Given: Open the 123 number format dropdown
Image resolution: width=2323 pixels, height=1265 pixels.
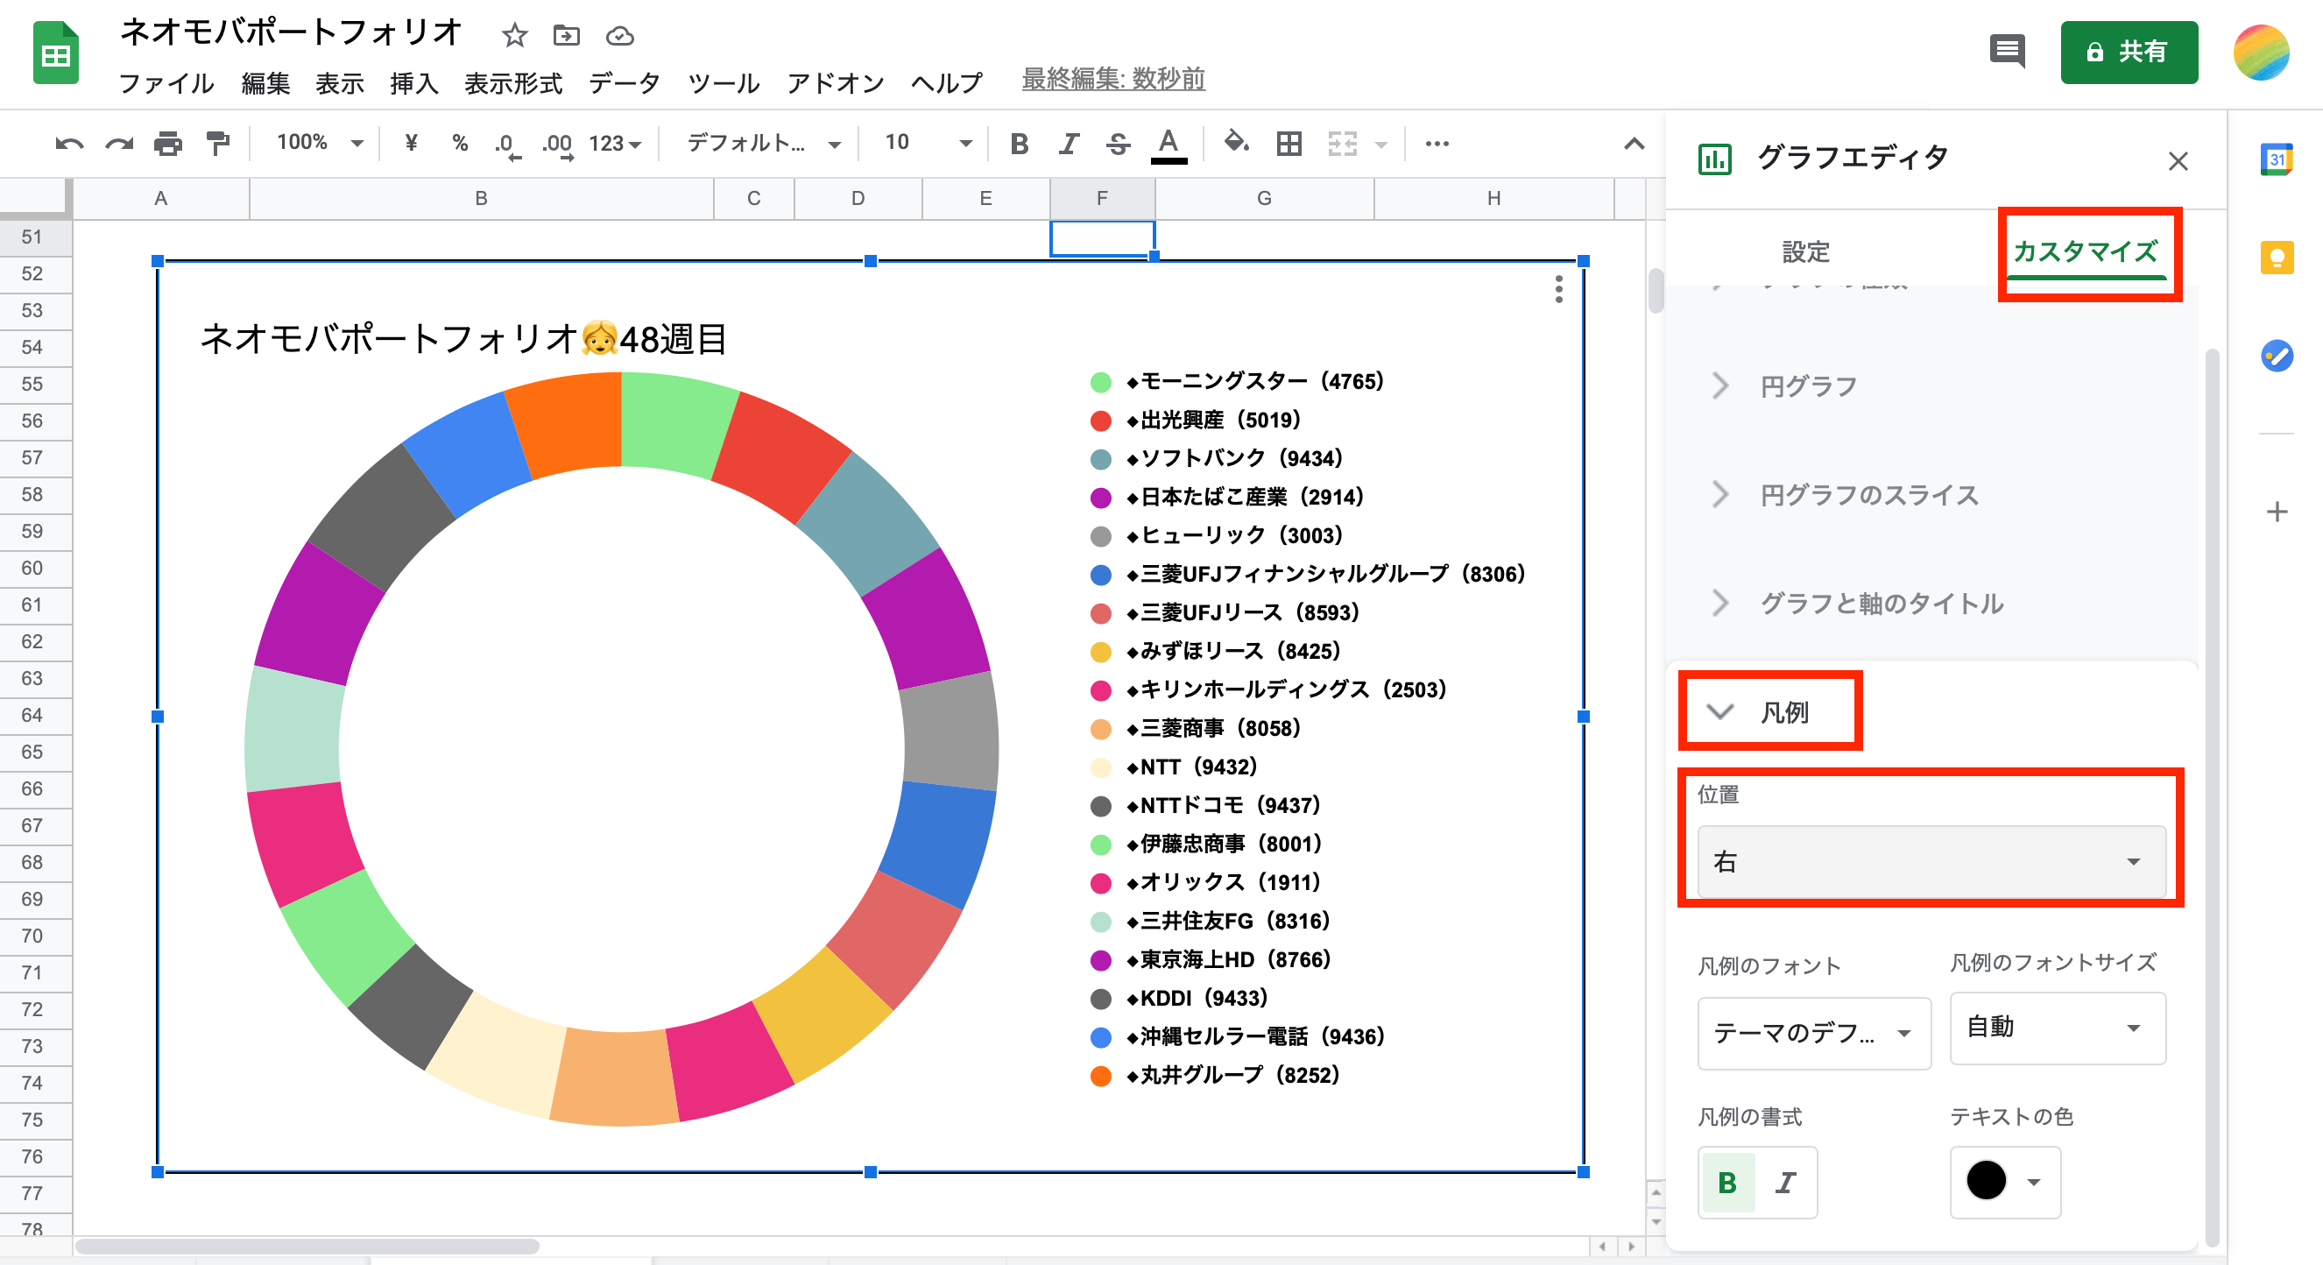Looking at the screenshot, I should (615, 144).
